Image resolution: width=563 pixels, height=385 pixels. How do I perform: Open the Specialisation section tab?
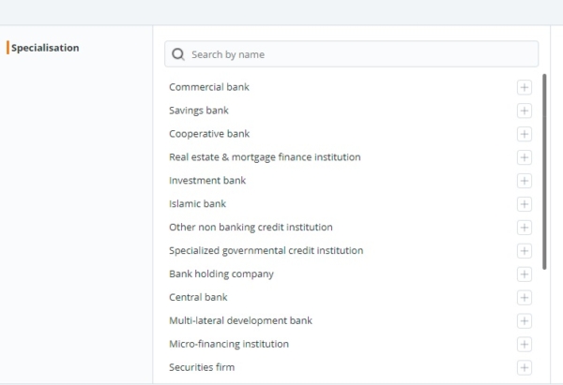[x=45, y=48]
